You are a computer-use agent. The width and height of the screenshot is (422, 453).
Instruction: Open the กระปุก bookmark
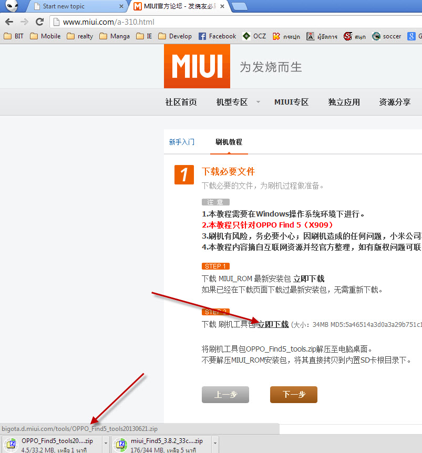(x=286, y=36)
